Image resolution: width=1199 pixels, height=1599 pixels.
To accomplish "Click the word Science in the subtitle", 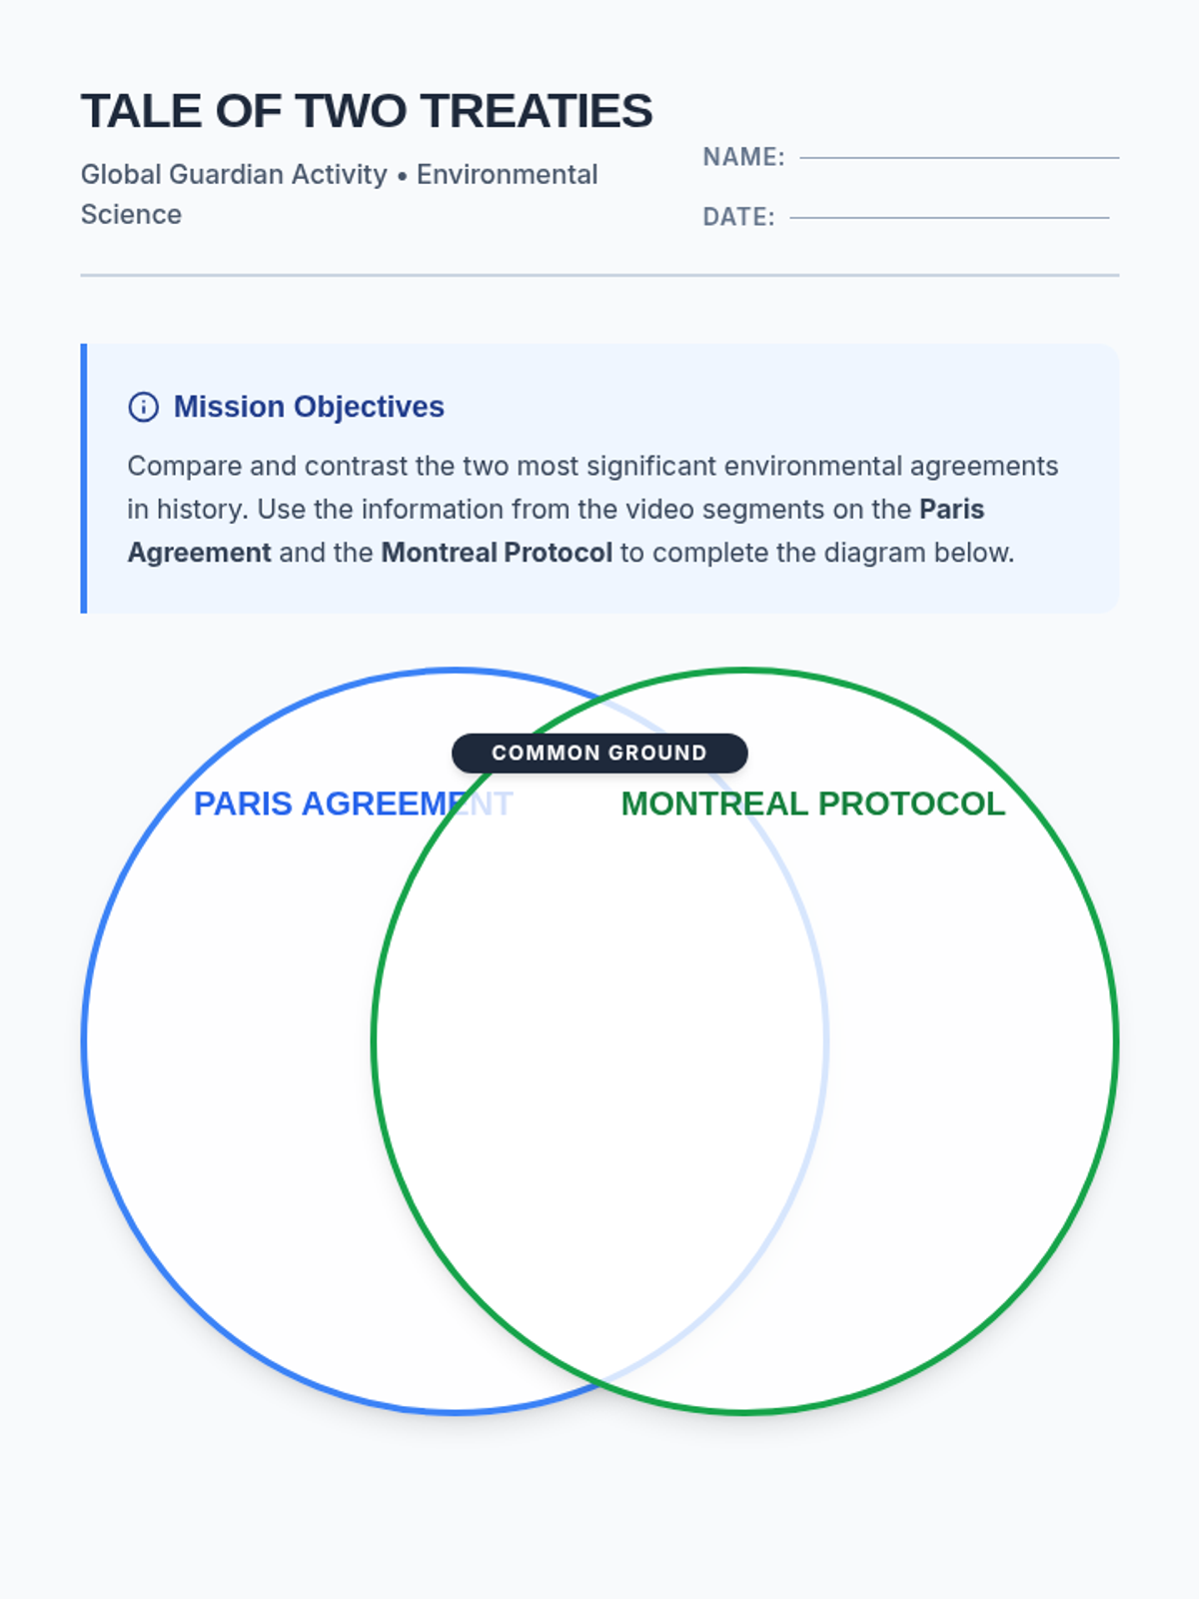I will tap(131, 215).
